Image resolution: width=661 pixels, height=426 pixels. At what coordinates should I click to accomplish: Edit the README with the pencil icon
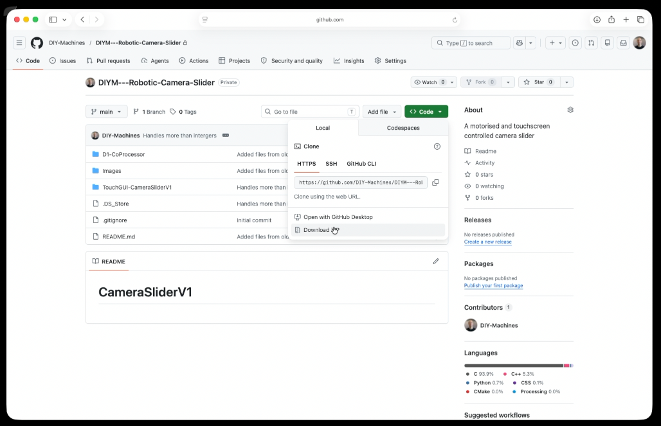(x=436, y=262)
